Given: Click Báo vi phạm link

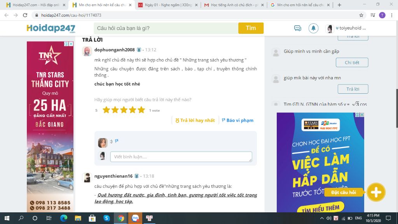Looking at the screenshot, I should coord(237,121).
